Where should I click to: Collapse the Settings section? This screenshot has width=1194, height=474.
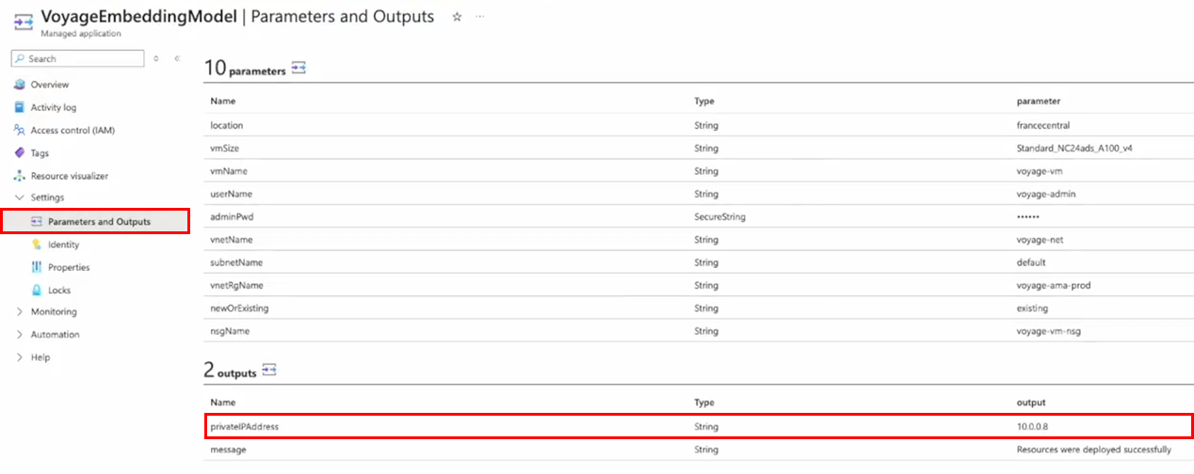pyautogui.click(x=20, y=197)
